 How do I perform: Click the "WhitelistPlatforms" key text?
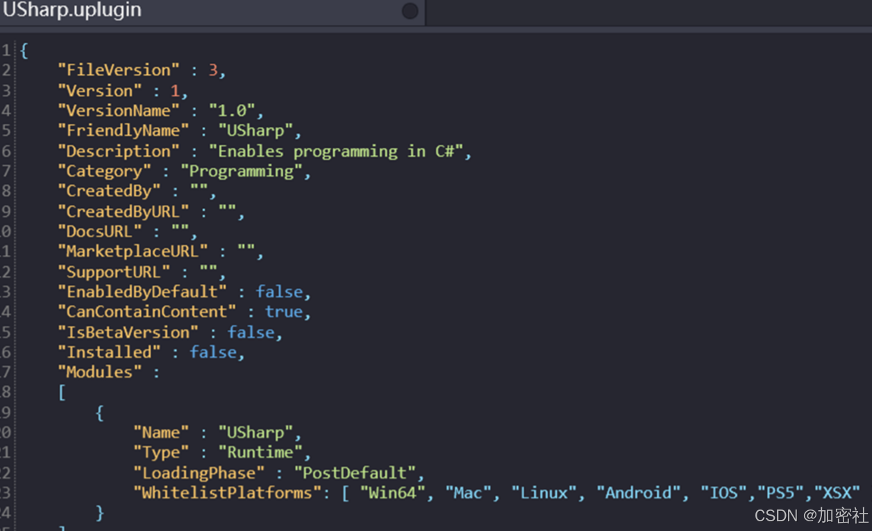tap(227, 493)
